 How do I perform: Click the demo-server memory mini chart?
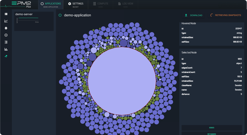pos(28,20)
